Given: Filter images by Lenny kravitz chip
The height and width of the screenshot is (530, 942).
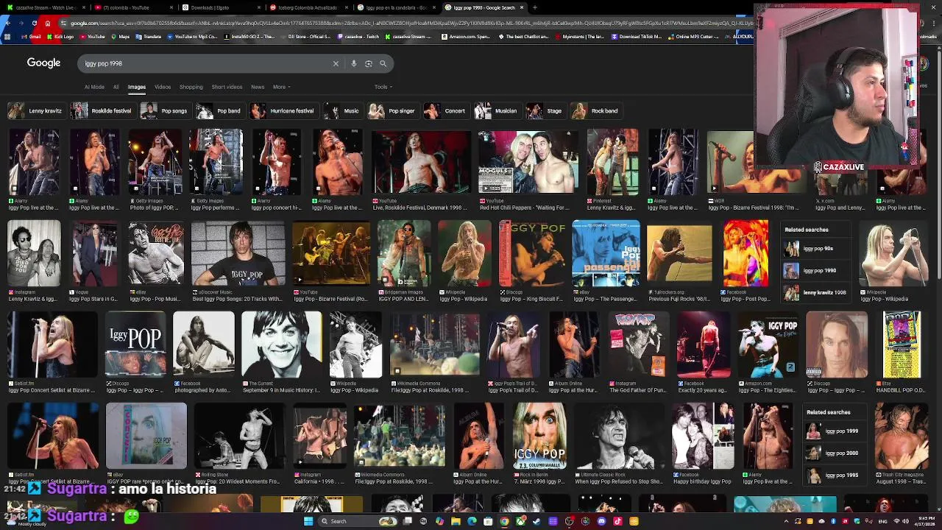Looking at the screenshot, I should point(35,111).
